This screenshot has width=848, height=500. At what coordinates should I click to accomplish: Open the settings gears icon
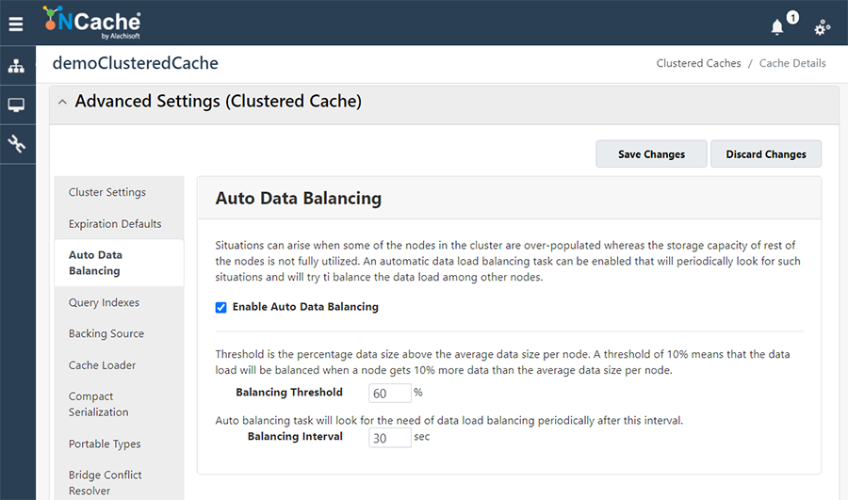[x=823, y=27]
